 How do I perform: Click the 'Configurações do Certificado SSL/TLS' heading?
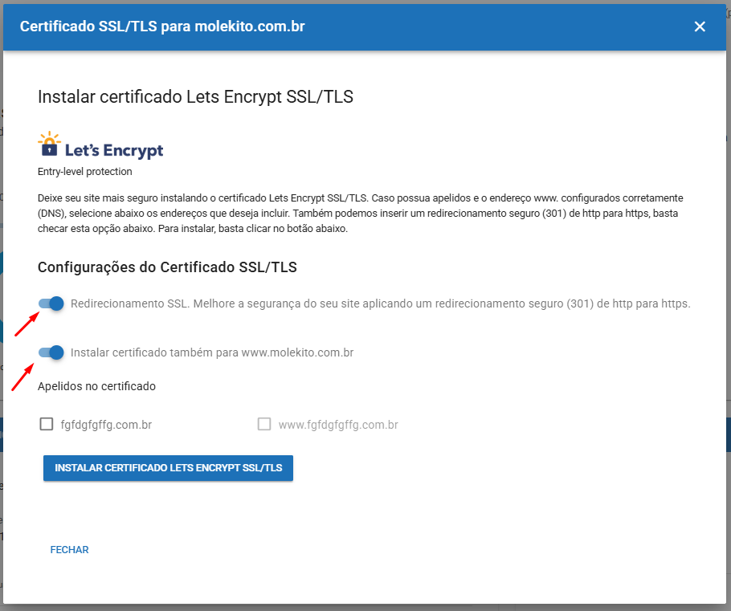click(x=167, y=267)
